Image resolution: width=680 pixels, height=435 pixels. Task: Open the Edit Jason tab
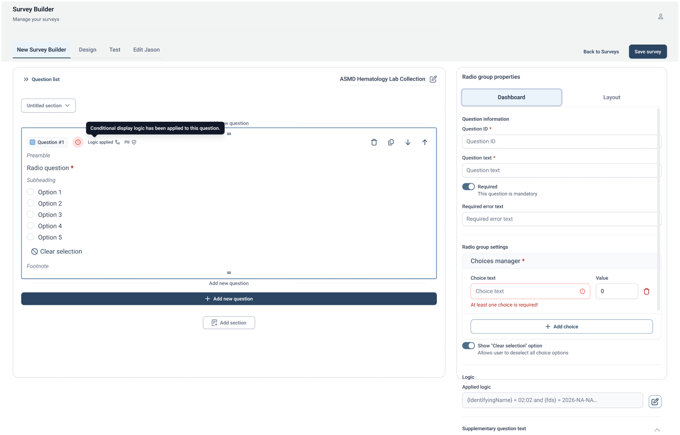pos(146,50)
